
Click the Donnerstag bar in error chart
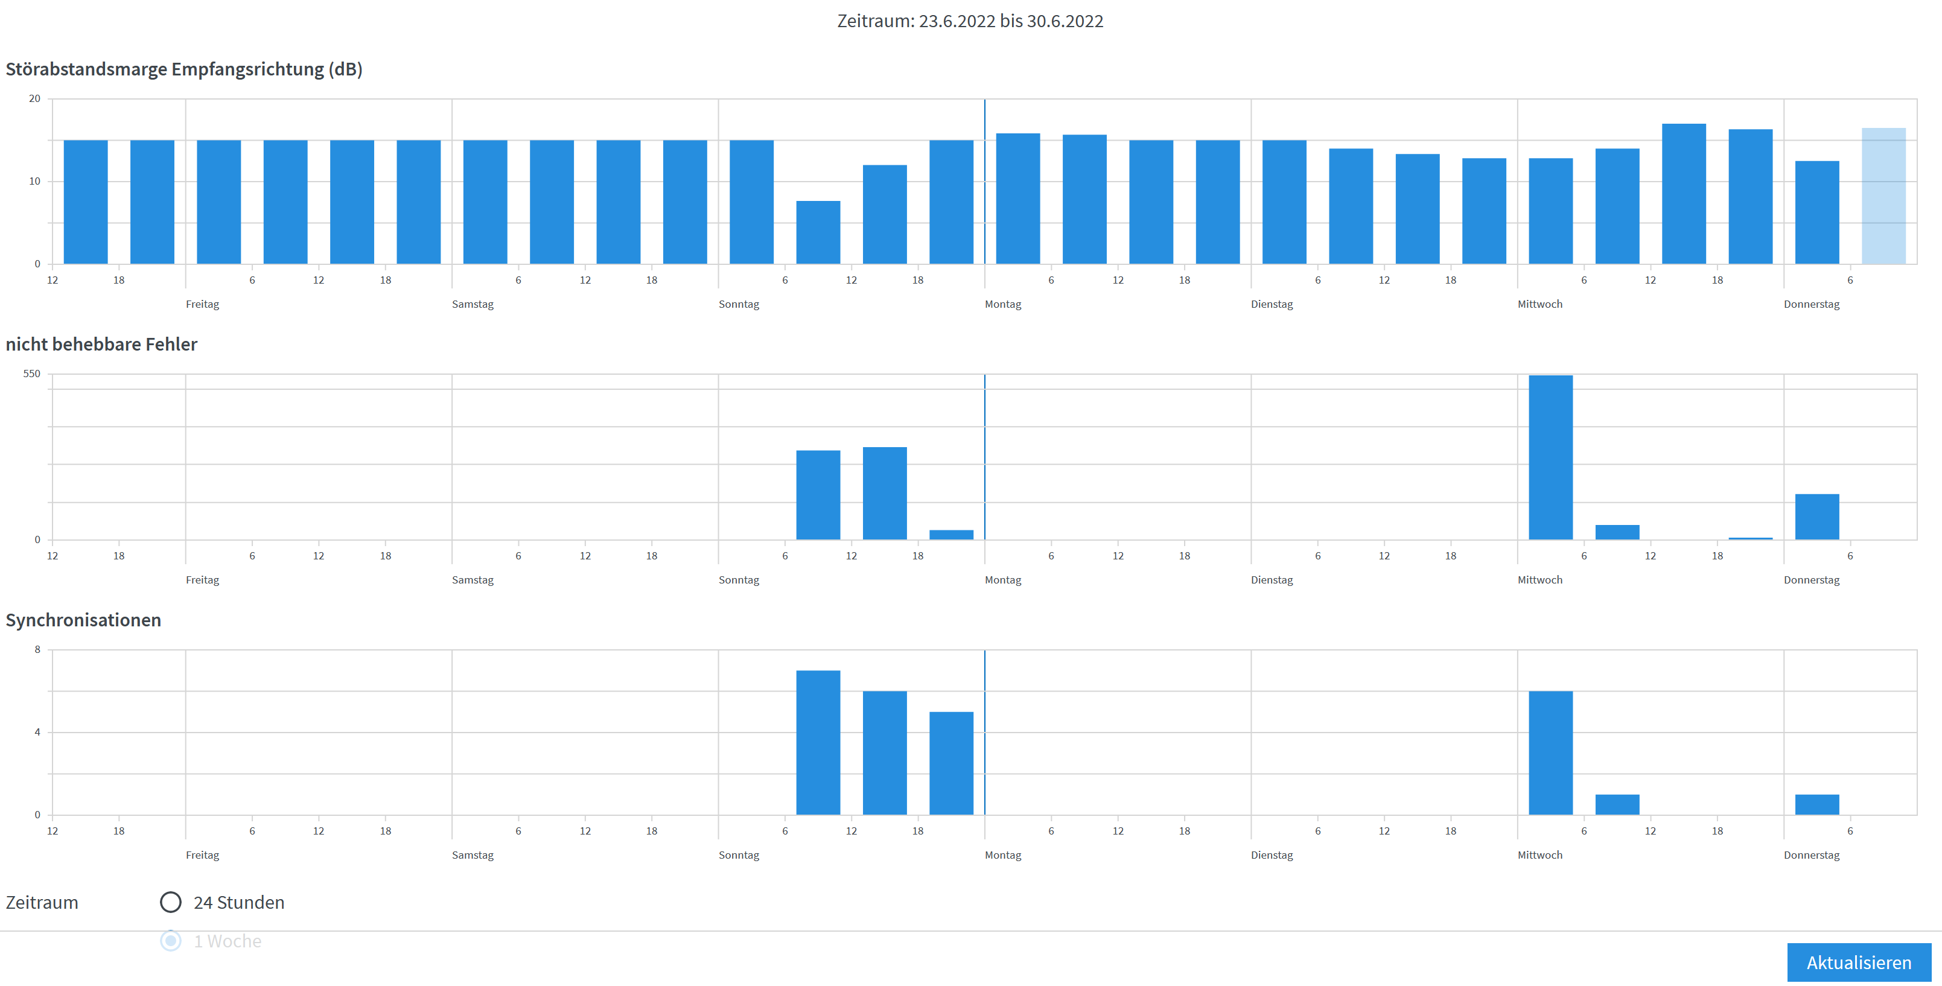pos(1817,517)
